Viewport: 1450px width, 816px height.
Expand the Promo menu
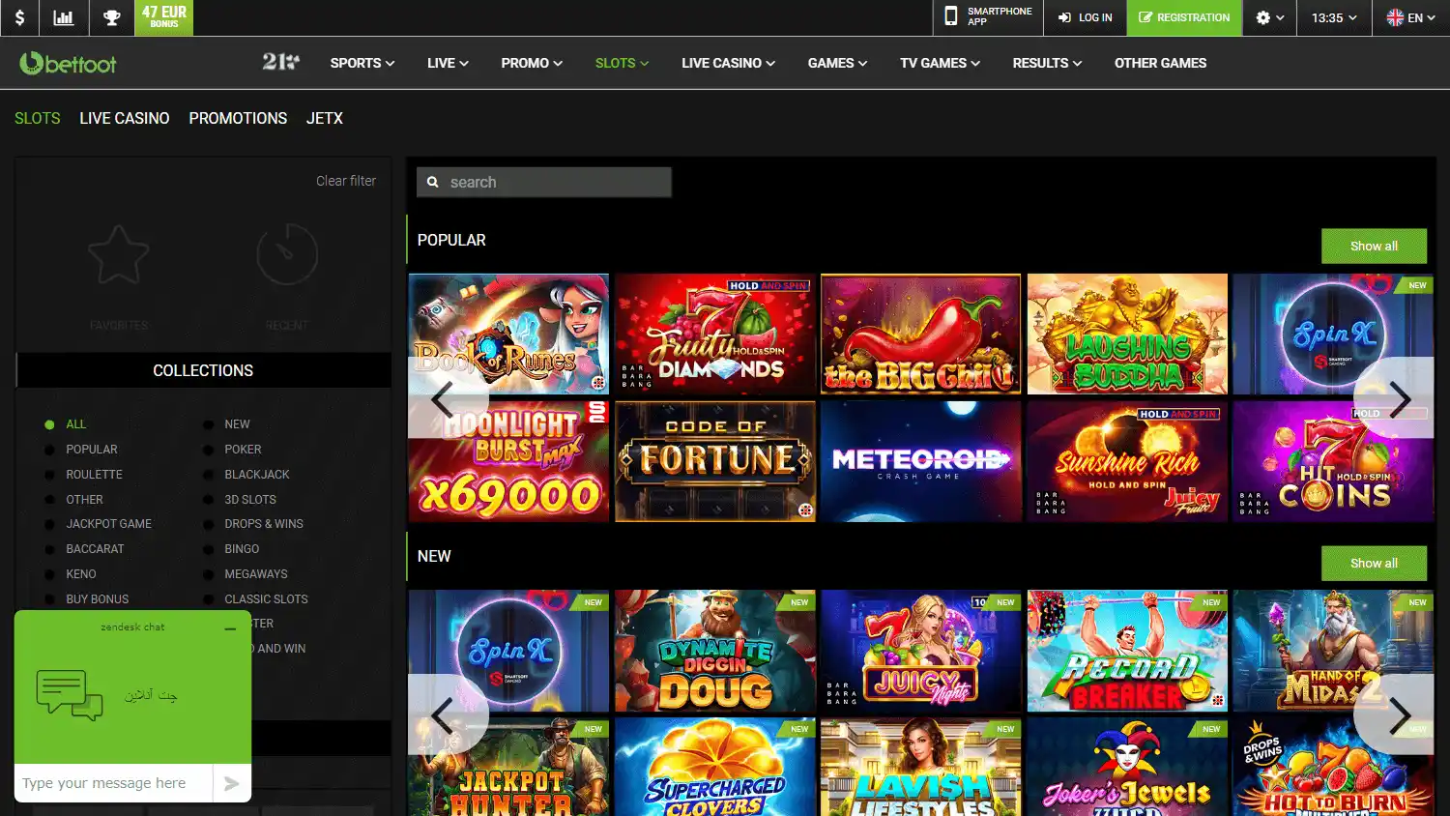[x=532, y=63]
